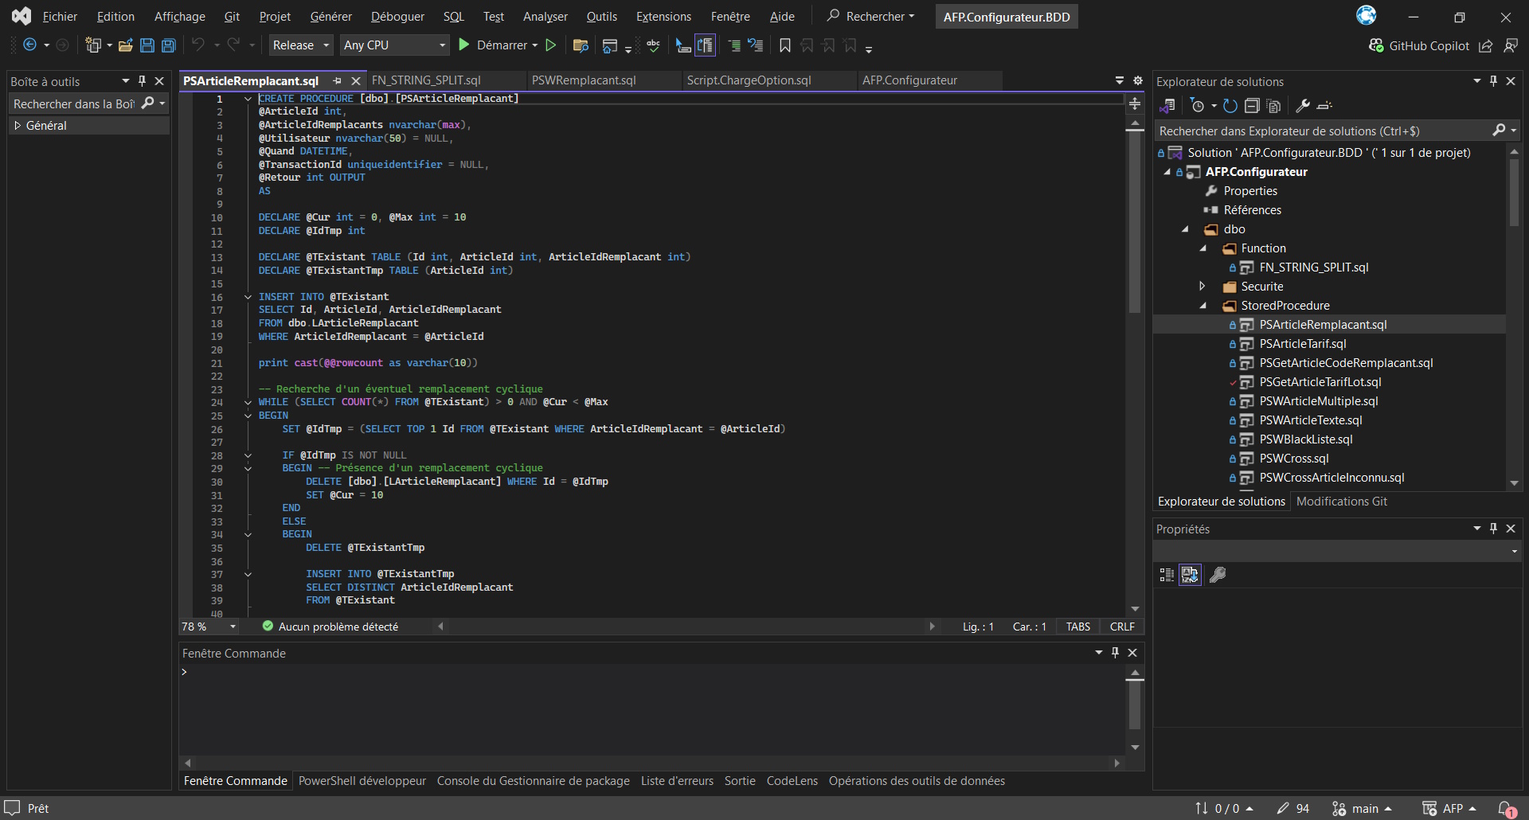This screenshot has height=820, width=1529.
Task: Refresh the Solution Explorer with sync icon
Action: 1230,106
